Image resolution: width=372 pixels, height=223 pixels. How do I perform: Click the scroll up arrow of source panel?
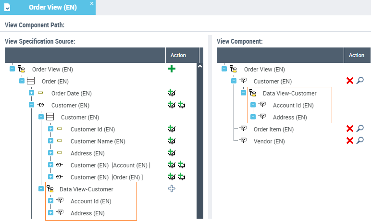coord(200,66)
